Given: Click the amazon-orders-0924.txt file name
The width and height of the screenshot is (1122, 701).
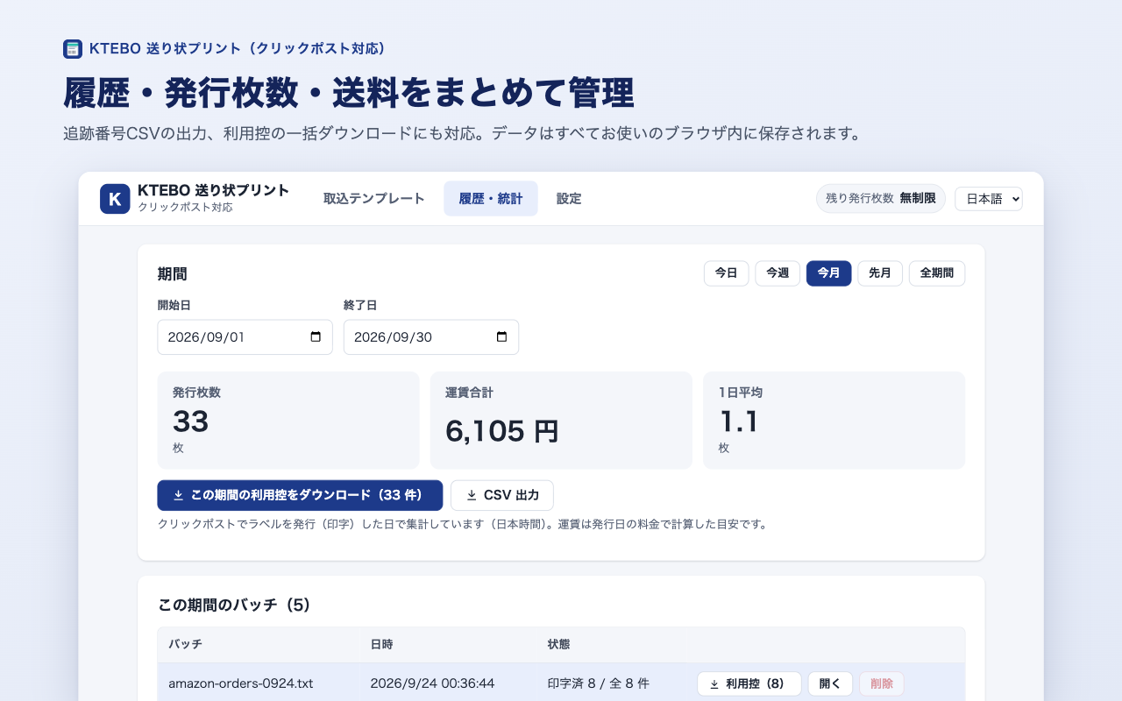Looking at the screenshot, I should [241, 684].
